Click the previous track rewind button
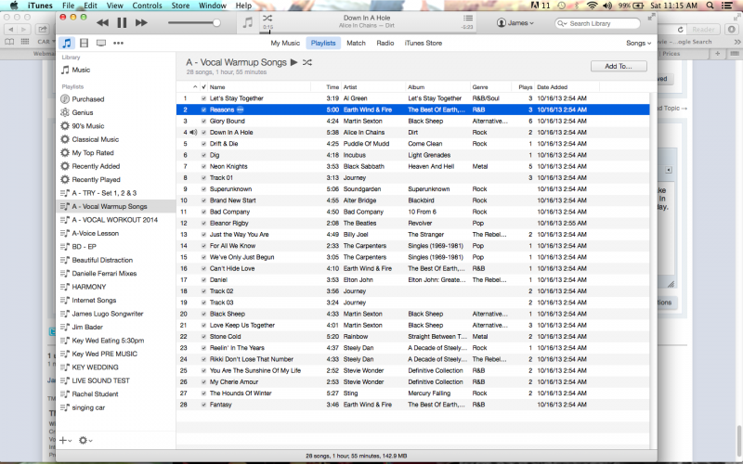743x464 pixels. point(102,22)
